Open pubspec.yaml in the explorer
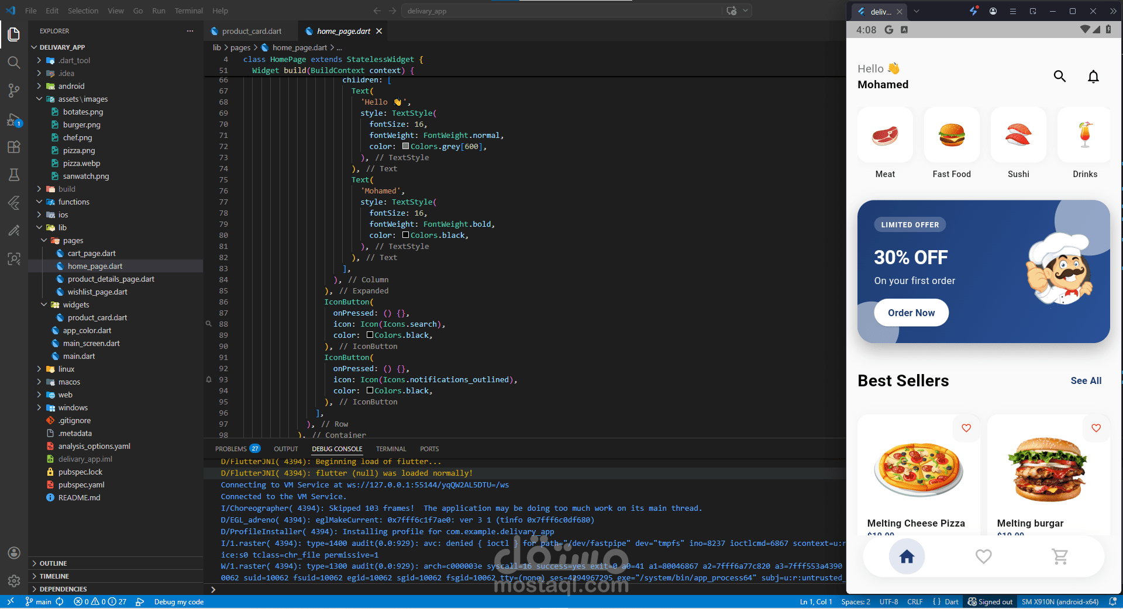Screen dimensions: 1123x609 tap(81, 485)
